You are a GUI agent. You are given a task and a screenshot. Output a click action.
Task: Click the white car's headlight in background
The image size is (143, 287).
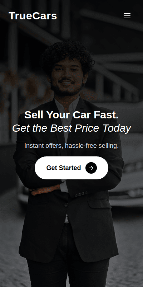pyautogui.click(x=133, y=167)
